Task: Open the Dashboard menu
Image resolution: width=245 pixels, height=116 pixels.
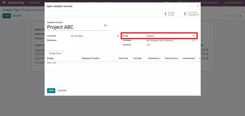Action: (34, 3)
